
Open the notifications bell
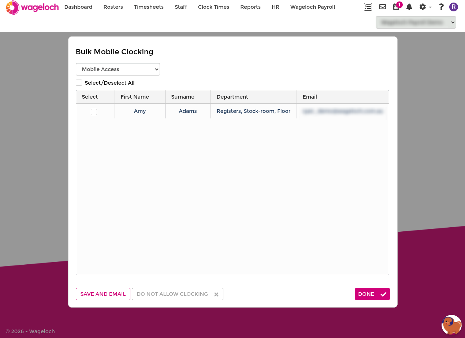pyautogui.click(x=409, y=7)
